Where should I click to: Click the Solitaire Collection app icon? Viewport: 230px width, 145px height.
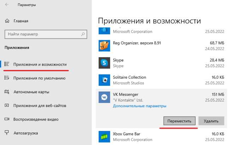pyautogui.click(x=104, y=80)
